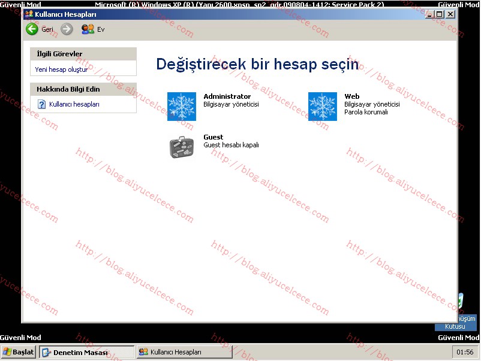Click the 01:56 taskbar clock

click(465, 352)
